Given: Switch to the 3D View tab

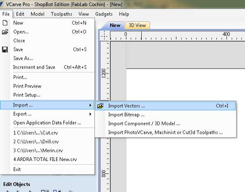Looking at the screenshot, I should coord(137,25).
